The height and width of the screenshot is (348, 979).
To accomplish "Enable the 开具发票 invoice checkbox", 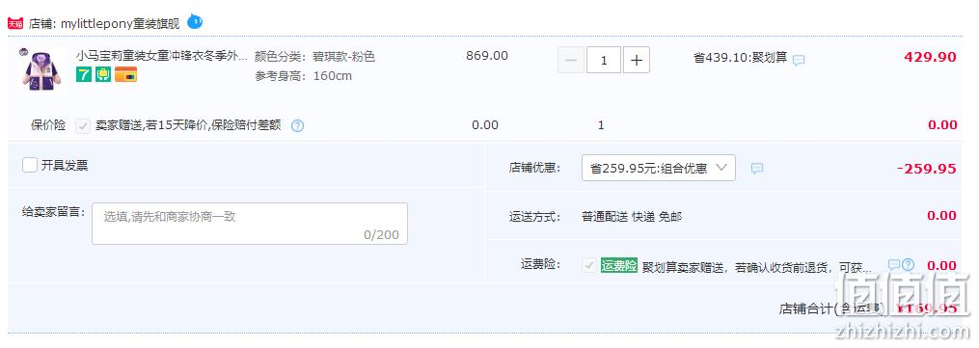I will (x=29, y=165).
